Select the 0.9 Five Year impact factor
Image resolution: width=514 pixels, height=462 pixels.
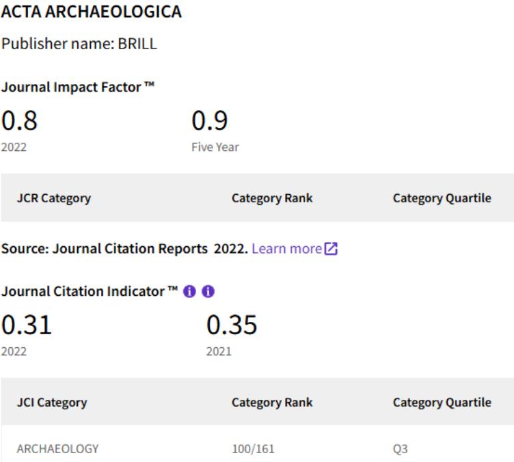point(209,120)
